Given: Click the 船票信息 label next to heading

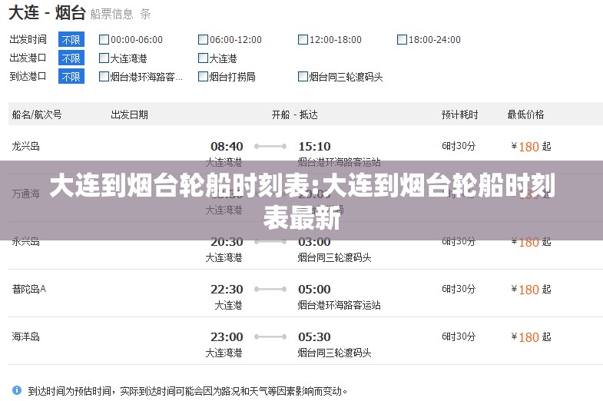Looking at the screenshot, I should click(111, 15).
